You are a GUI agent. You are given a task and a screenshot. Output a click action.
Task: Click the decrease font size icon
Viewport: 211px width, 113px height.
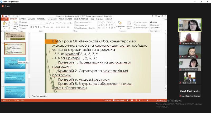tap(50, 23)
